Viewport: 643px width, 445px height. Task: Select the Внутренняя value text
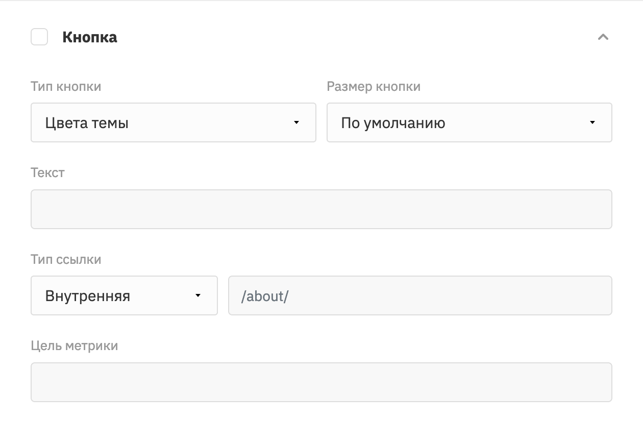tap(87, 296)
